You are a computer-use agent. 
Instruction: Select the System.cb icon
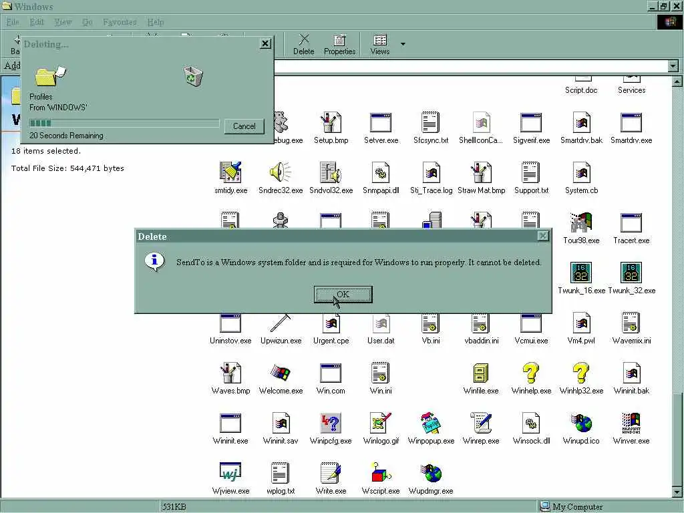click(581, 172)
